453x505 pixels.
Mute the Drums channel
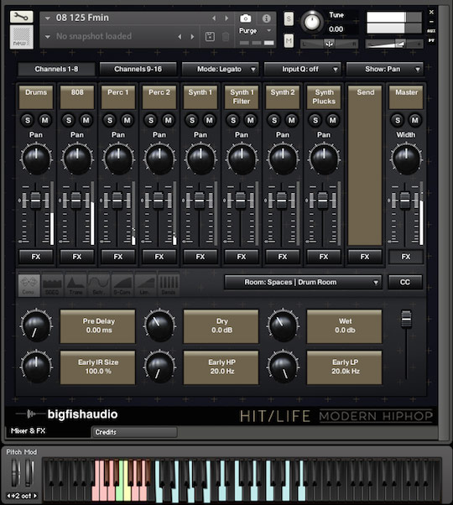[44, 121]
